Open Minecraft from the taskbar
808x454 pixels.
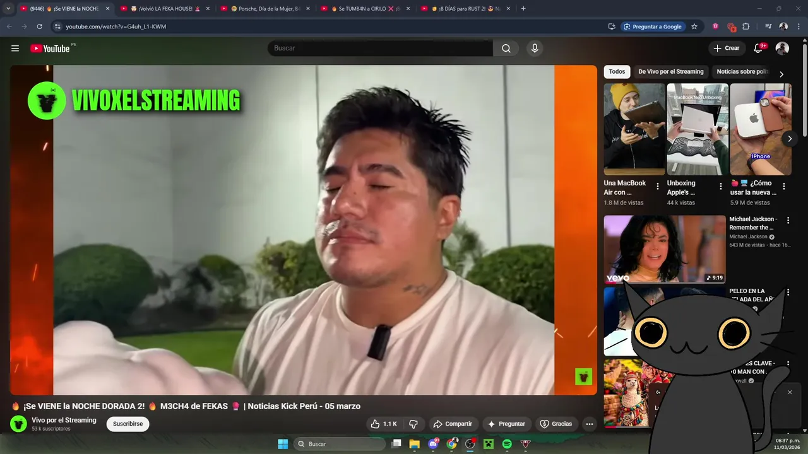click(x=489, y=444)
